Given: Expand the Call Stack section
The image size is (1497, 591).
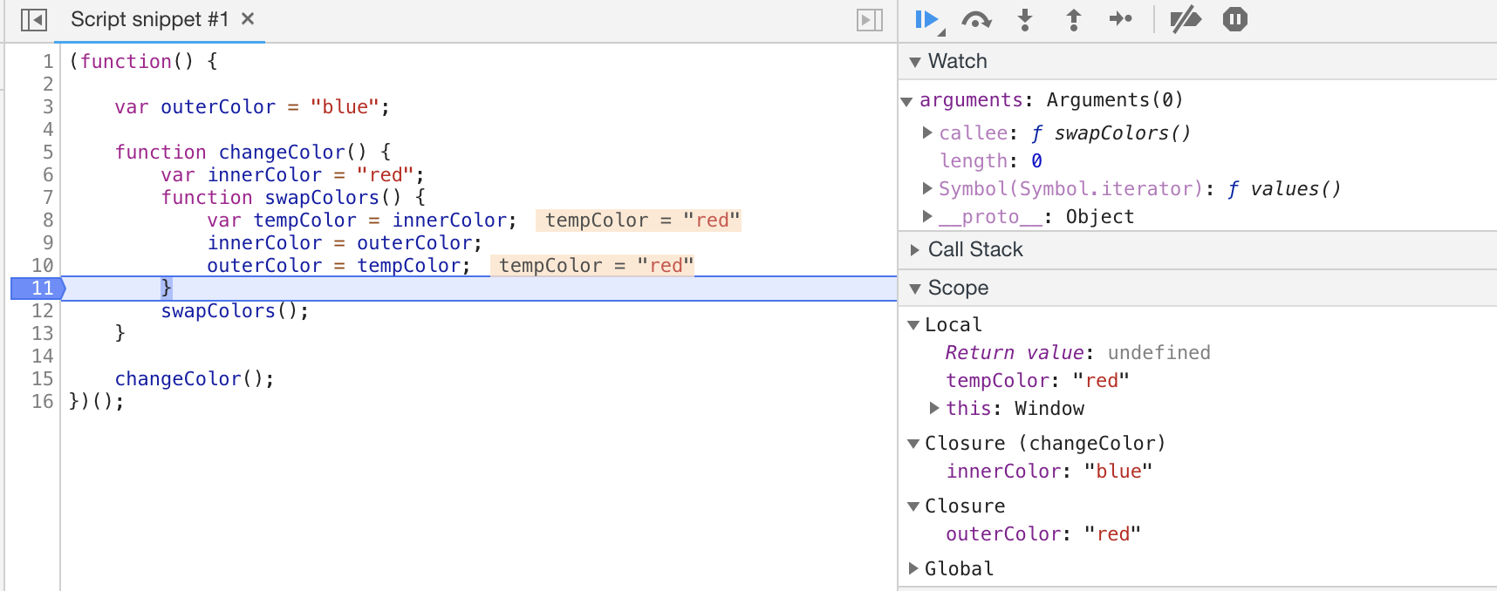Looking at the screenshot, I should point(915,250).
